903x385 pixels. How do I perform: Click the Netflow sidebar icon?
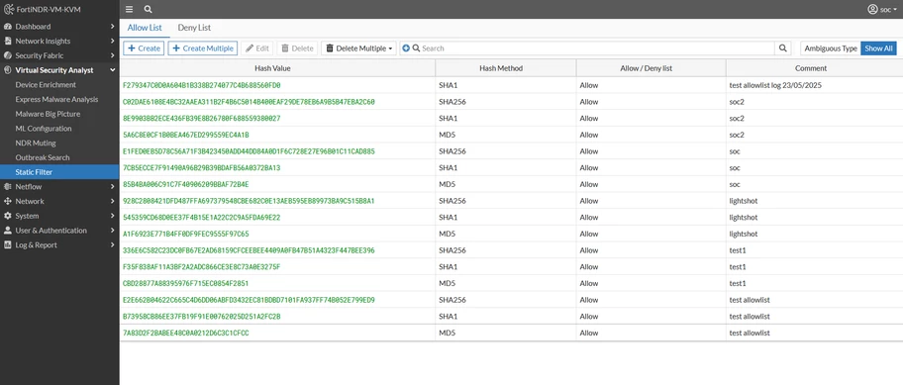coord(8,186)
